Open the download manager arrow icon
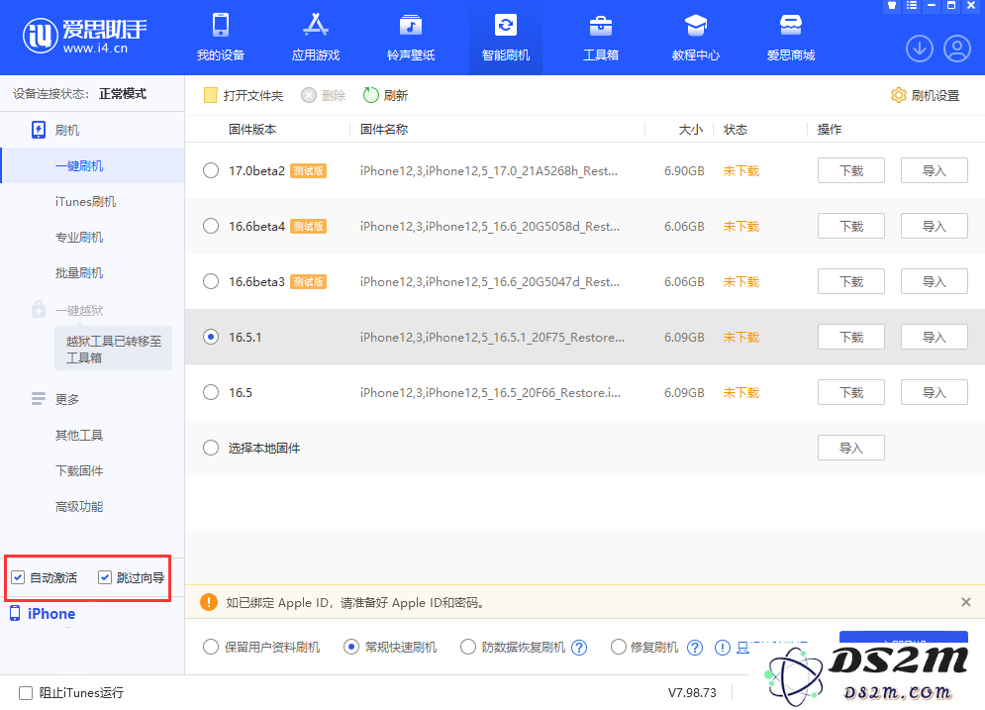This screenshot has width=985, height=710. point(919,49)
